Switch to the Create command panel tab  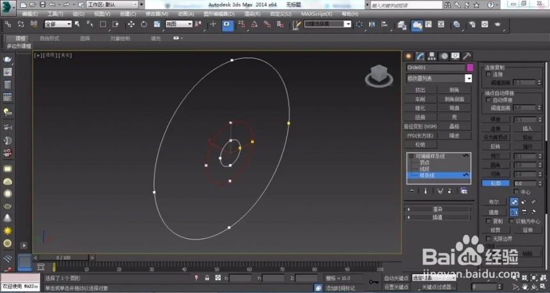coord(408,56)
